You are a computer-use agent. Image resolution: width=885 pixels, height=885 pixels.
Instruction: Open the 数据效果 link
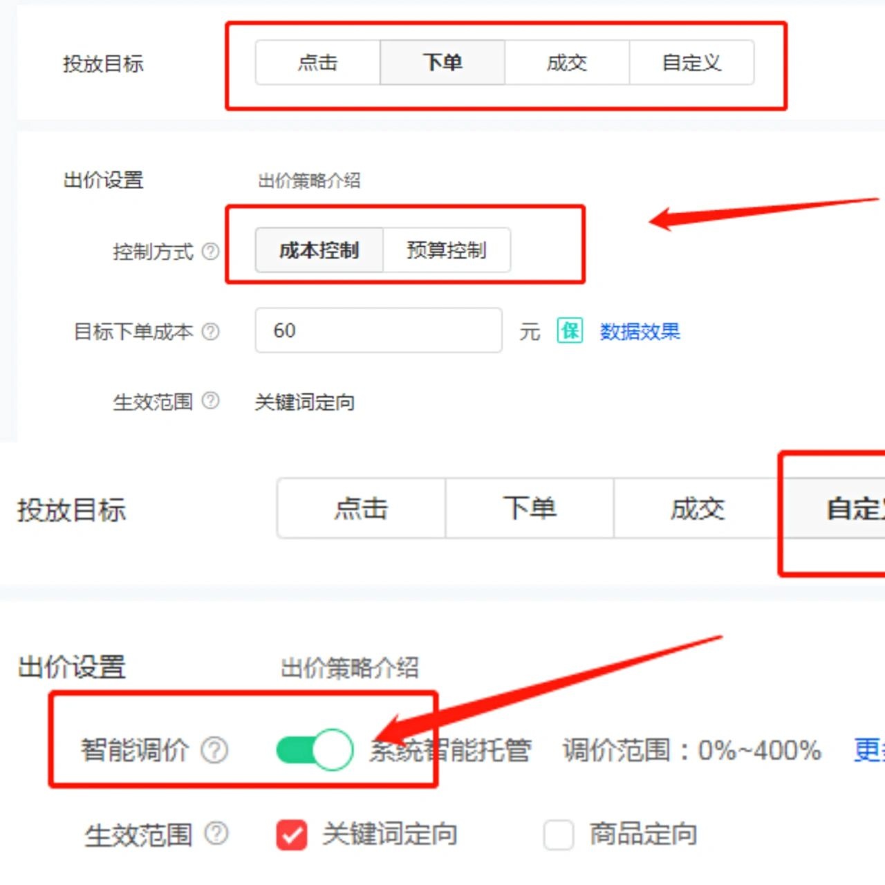tap(640, 331)
